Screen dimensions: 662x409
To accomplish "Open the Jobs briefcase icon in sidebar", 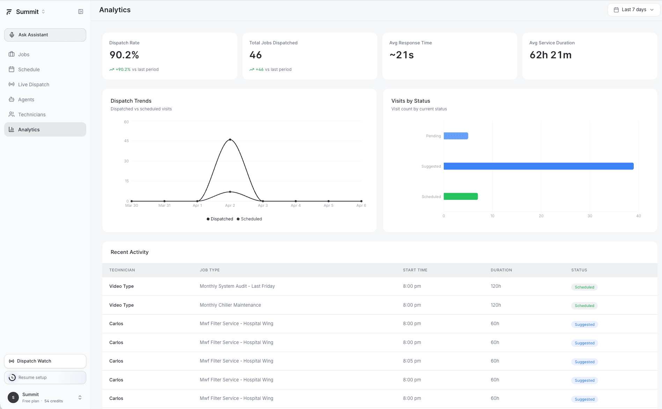I will [12, 54].
